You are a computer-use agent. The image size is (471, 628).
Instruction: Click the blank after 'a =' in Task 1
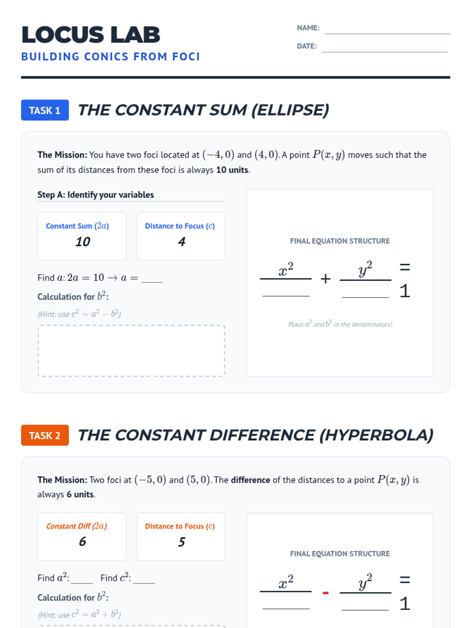152,278
